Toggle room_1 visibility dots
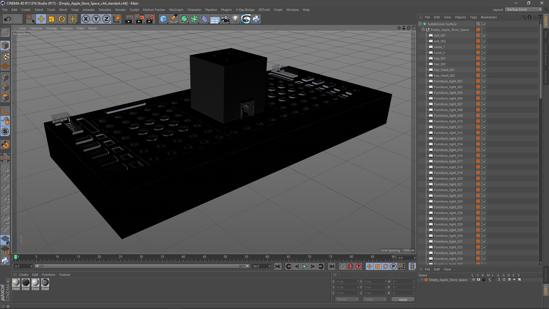The width and height of the screenshot is (549, 309). [x=482, y=47]
